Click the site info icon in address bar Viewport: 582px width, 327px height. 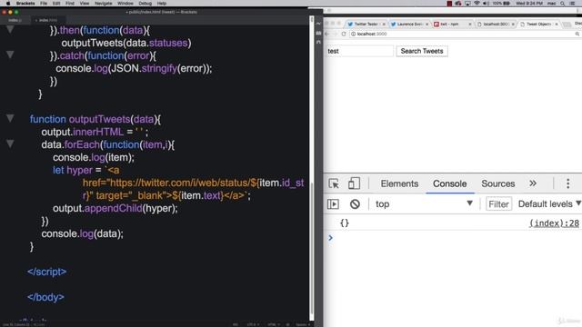click(353, 34)
